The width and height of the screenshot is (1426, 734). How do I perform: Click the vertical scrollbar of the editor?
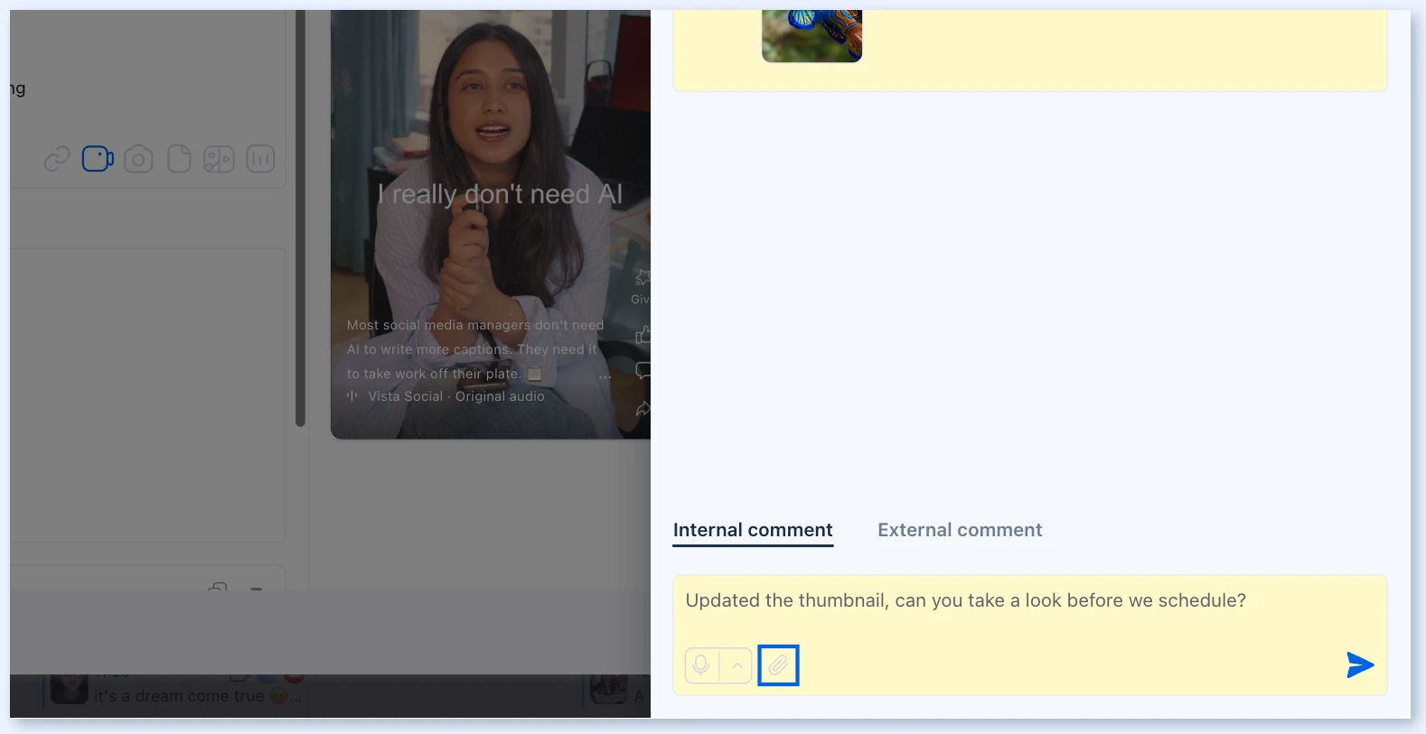(x=300, y=217)
